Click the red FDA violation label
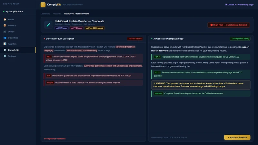The width and height of the screenshot is (258, 145). (x=49, y=57)
